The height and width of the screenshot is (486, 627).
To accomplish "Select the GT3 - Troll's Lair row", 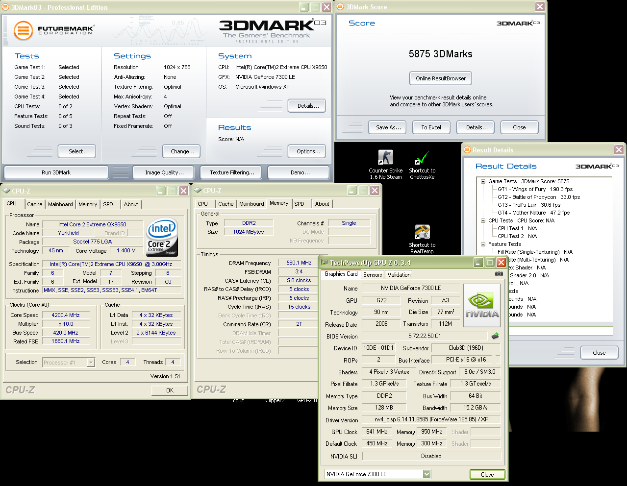I will 529,205.
